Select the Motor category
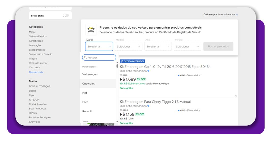 click(32, 32)
